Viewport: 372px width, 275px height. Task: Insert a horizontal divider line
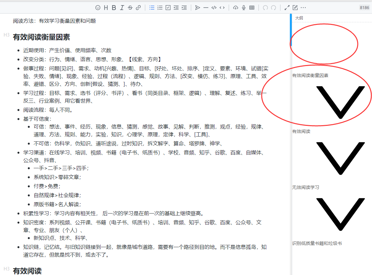coord(206,7)
